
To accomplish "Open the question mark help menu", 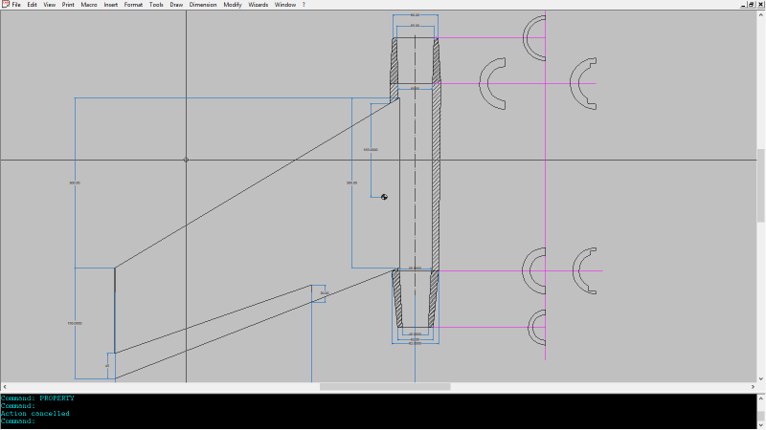I will (x=304, y=5).
